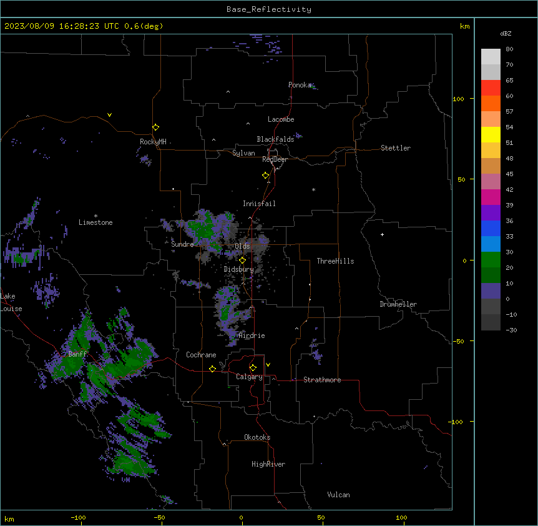
Task: Click the Limestone label
Action: point(95,222)
